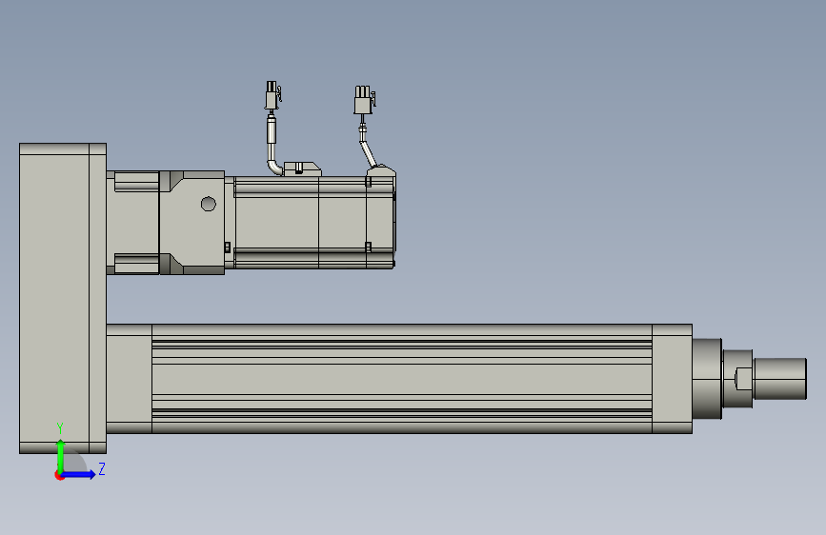Select the curved cable elbow on motor top
The height and width of the screenshot is (535, 826).
pos(274,166)
